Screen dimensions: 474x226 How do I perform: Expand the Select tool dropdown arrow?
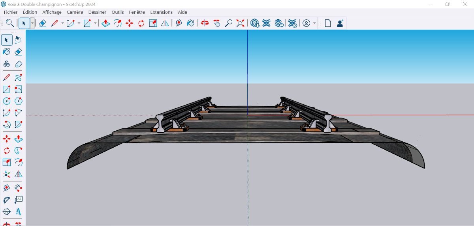pos(32,23)
